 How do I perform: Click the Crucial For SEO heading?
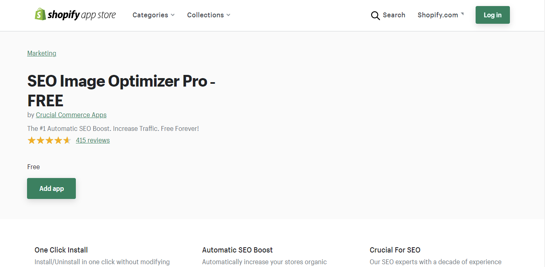pos(395,250)
